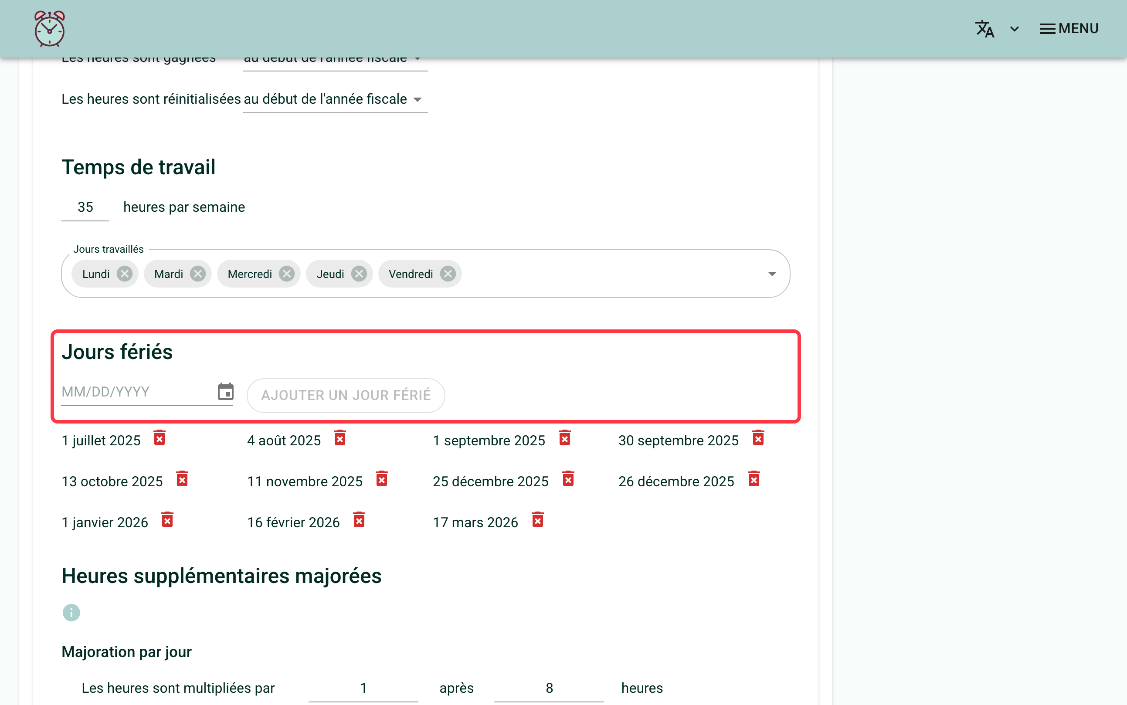The width and height of the screenshot is (1127, 705).
Task: Expand the language chevron dropdown
Action: tap(1014, 29)
